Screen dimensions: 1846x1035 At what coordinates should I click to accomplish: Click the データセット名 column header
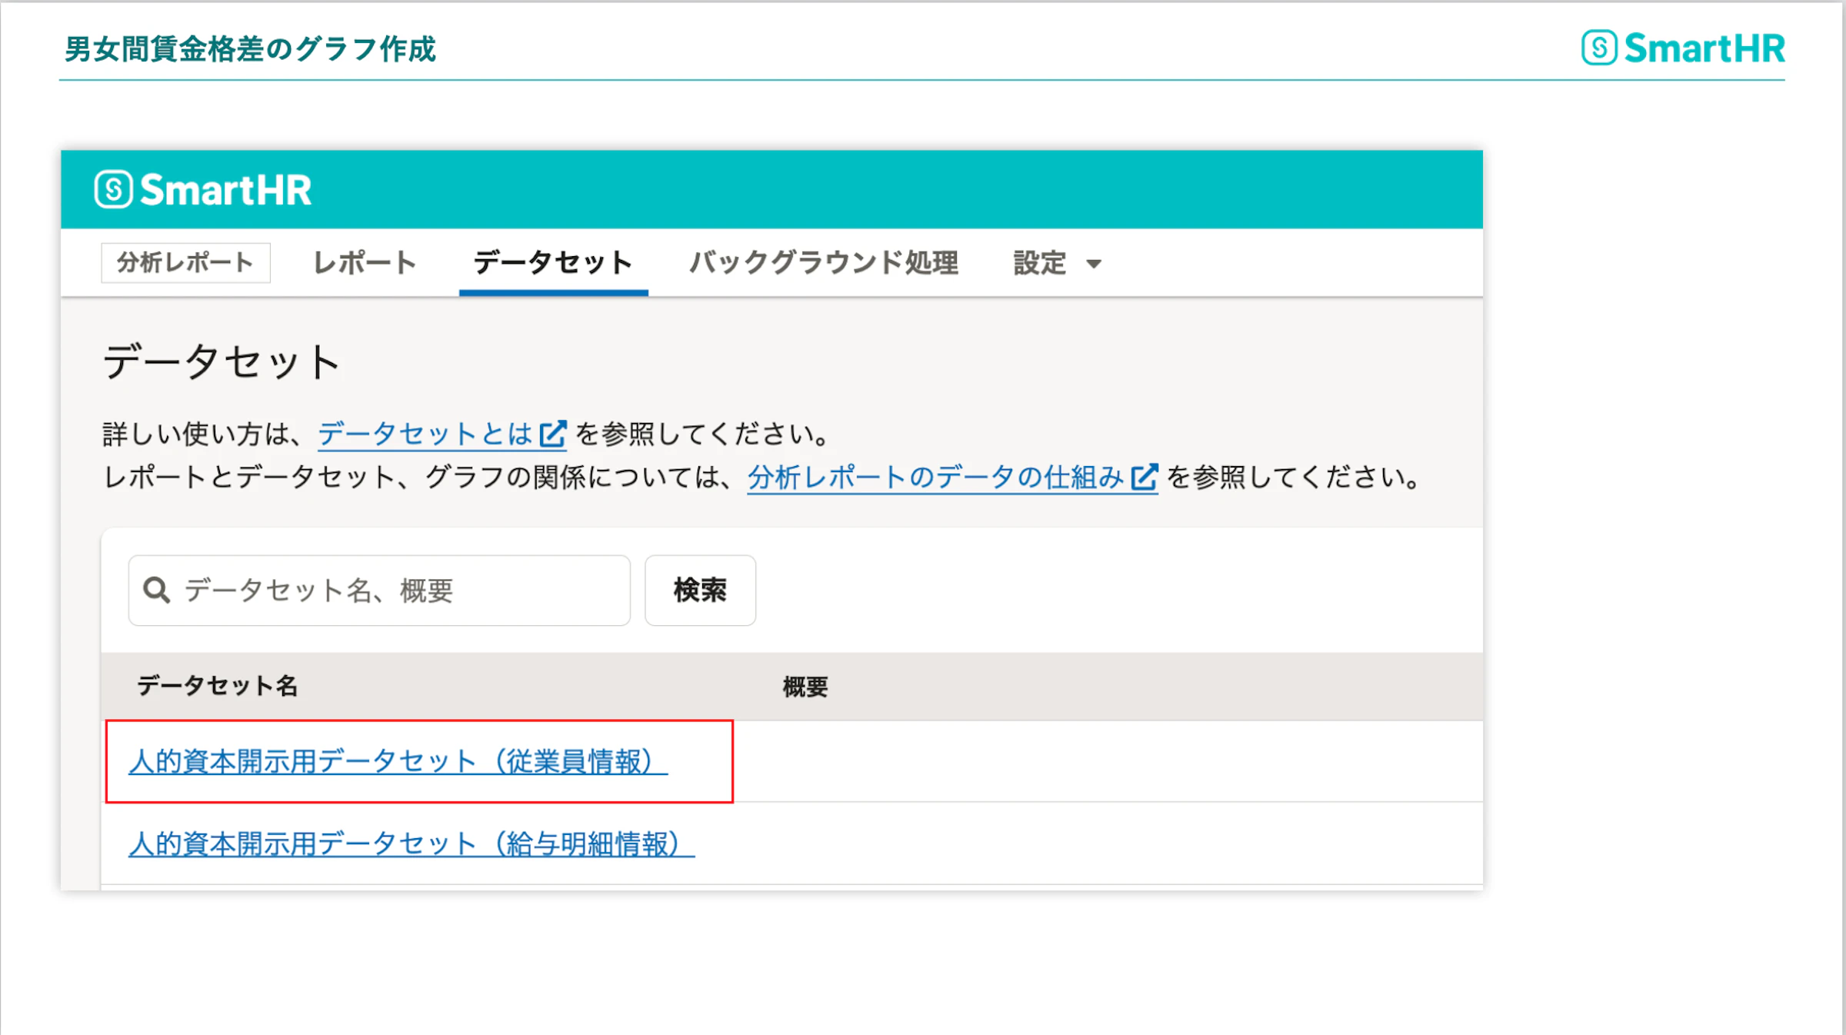[x=218, y=686]
